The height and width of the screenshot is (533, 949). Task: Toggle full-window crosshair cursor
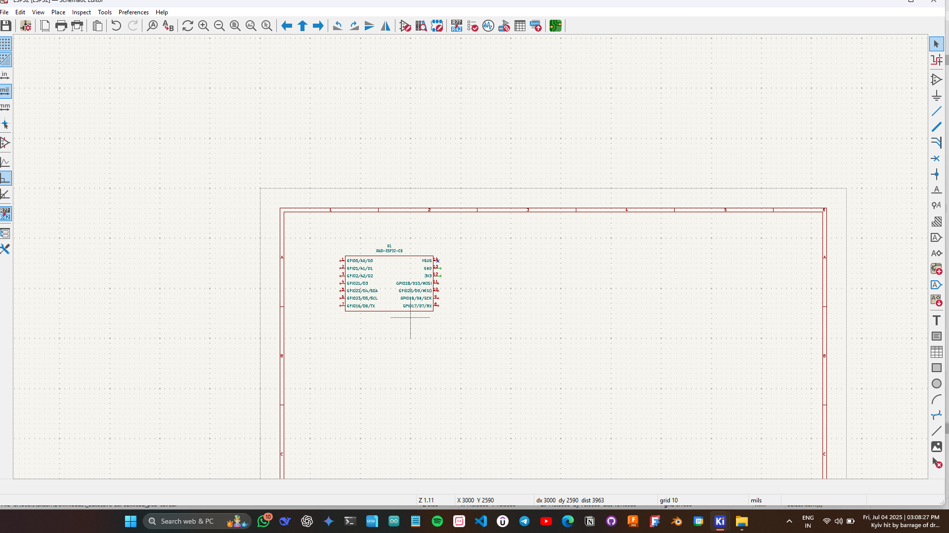(5, 125)
